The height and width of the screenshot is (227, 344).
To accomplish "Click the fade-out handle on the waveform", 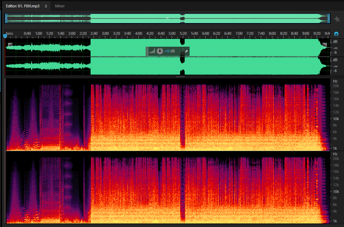I will click(x=325, y=45).
